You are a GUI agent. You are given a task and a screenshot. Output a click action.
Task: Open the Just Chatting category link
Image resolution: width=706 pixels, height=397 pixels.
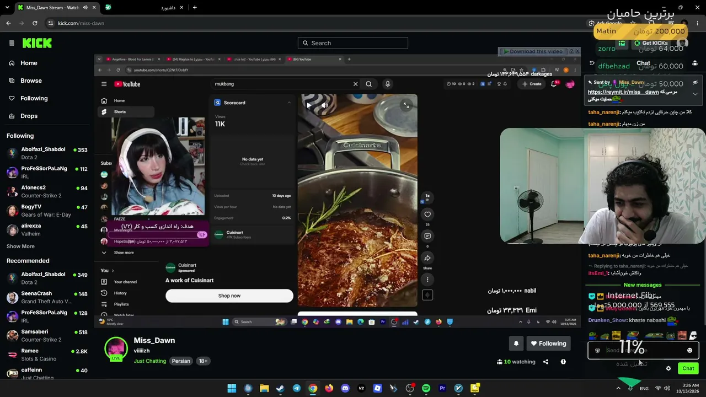149,361
